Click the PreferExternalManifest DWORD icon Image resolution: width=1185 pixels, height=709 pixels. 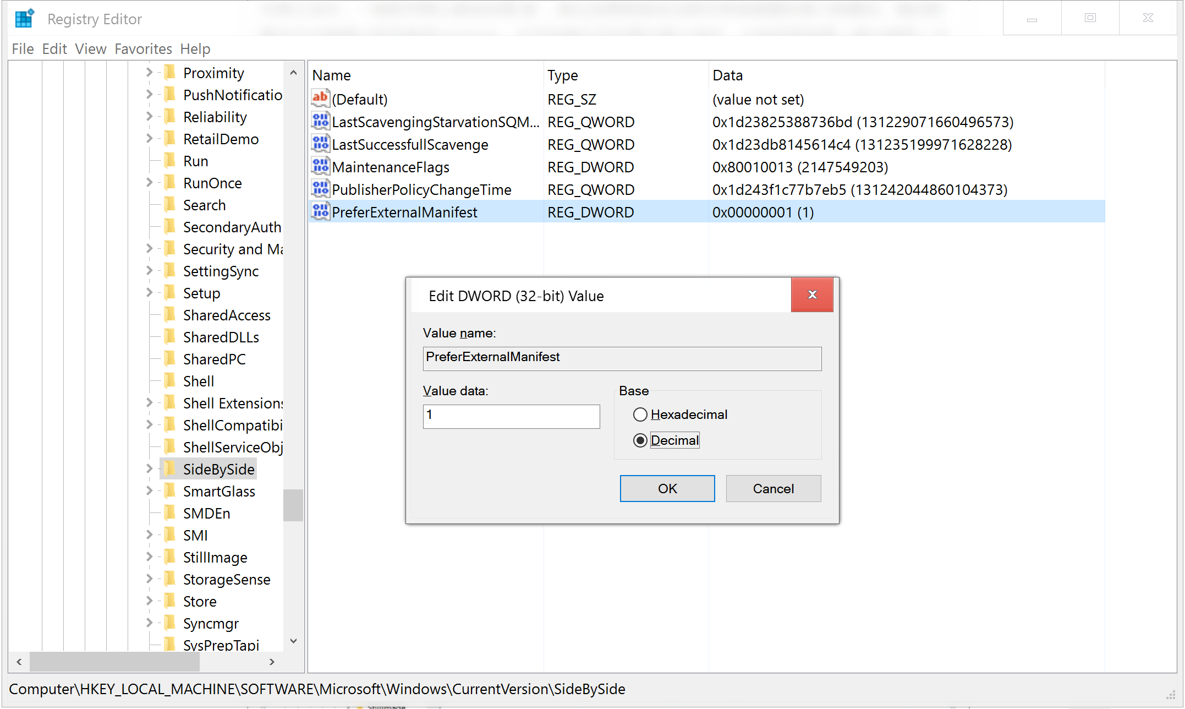(x=320, y=211)
